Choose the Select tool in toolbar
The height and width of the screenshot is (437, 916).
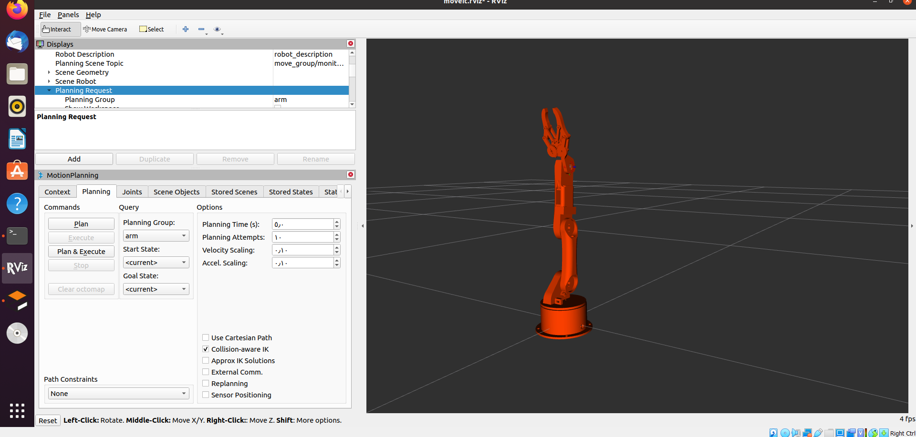coord(151,29)
